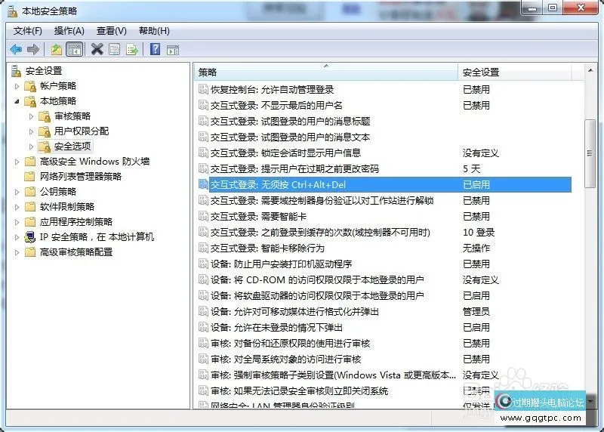Click the policy icon beside 恢复控制台
Image resolution: width=604 pixels, height=432 pixels.
click(x=203, y=89)
